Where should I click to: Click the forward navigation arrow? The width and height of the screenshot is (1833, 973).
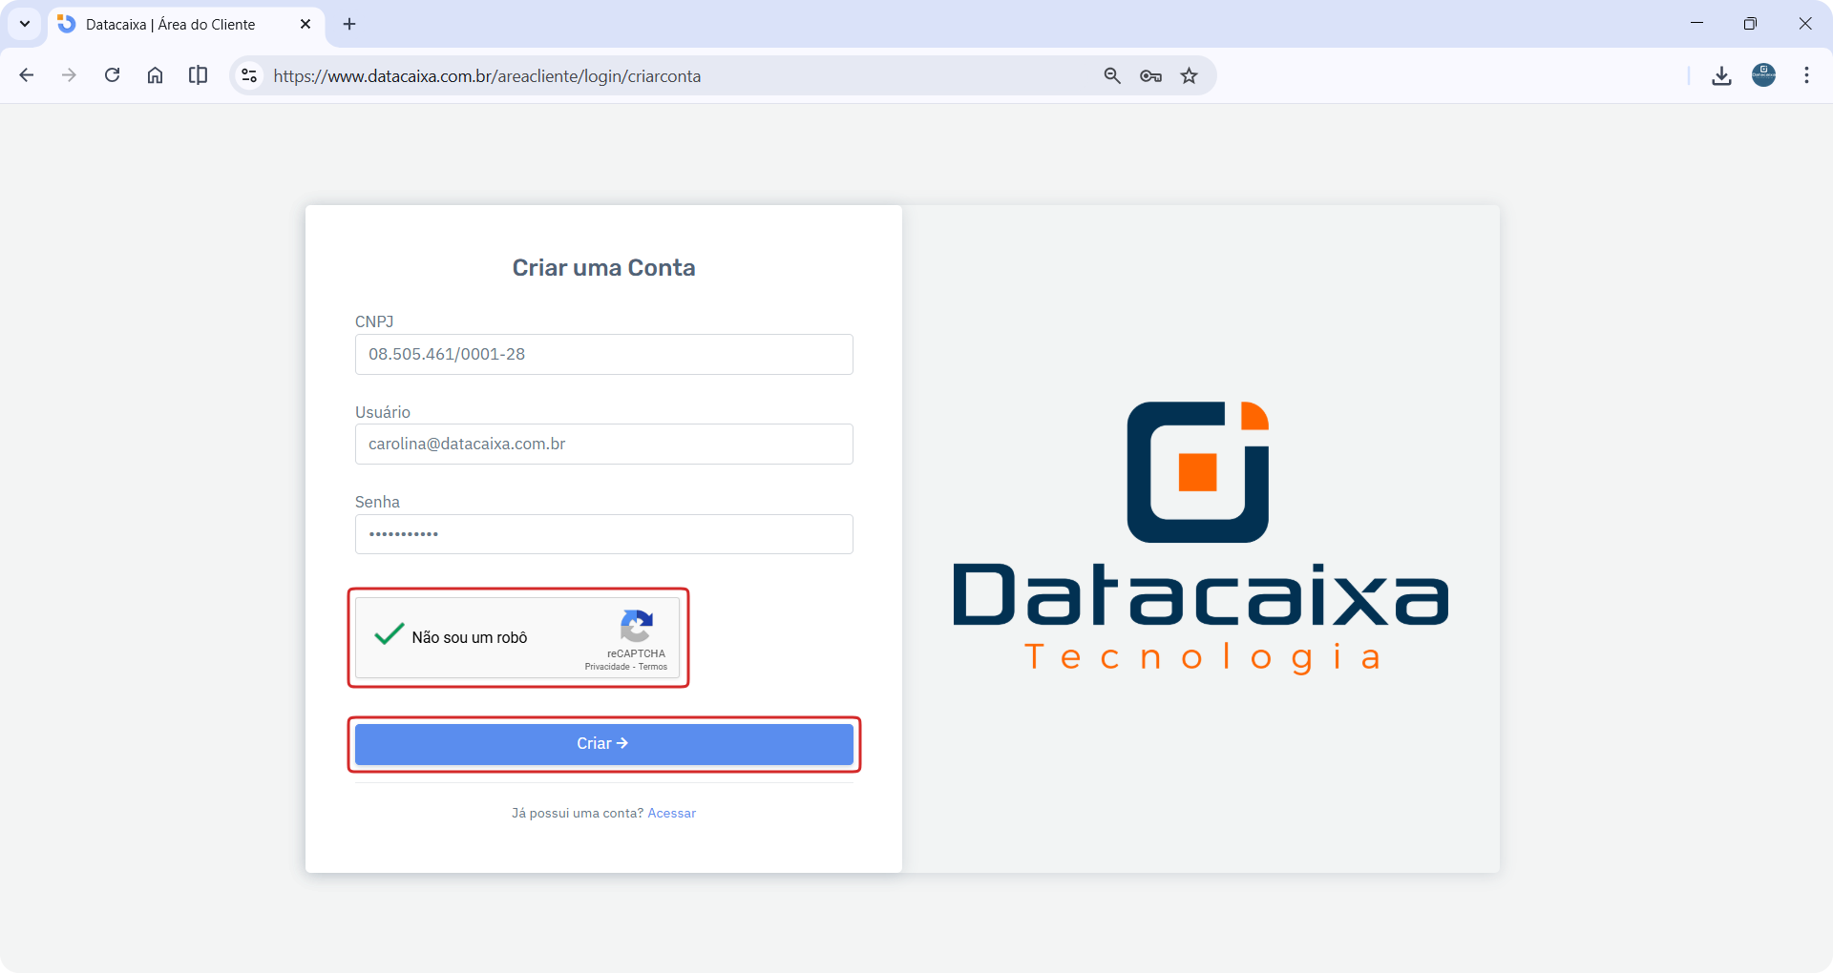tap(69, 75)
